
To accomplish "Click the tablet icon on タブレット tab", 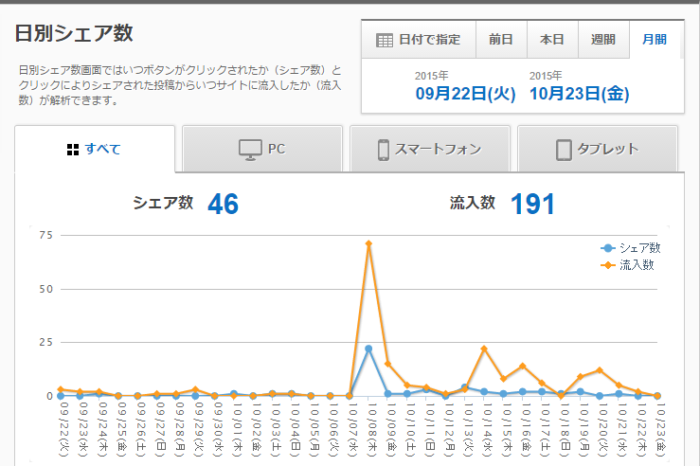I will (x=564, y=149).
